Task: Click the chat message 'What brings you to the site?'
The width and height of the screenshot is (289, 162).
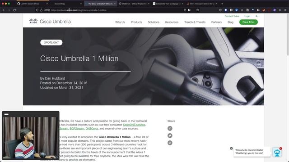Action: coord(249,153)
